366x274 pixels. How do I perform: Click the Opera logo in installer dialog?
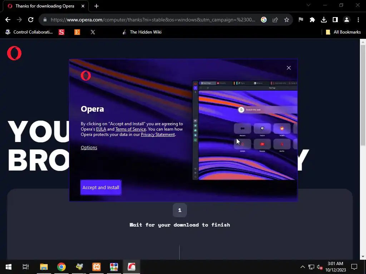coord(86,76)
